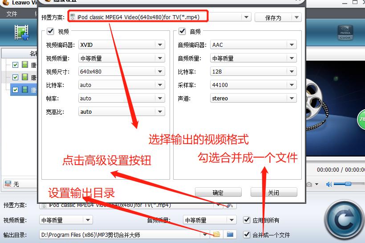This screenshot has height=243, width=365.
Task: Click the 关闭 button
Action: coord(274,193)
